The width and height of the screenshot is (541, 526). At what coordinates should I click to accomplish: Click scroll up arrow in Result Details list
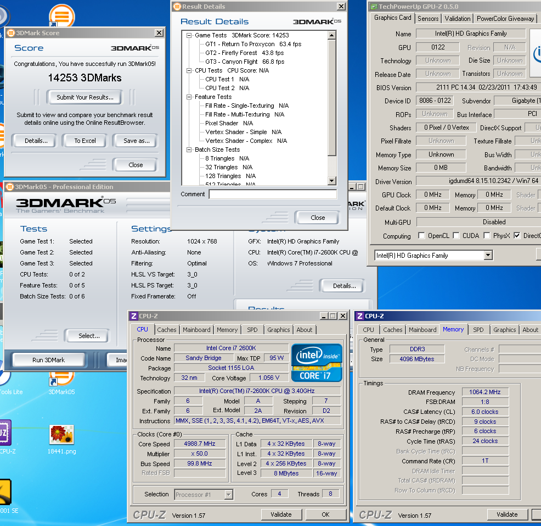(332, 35)
